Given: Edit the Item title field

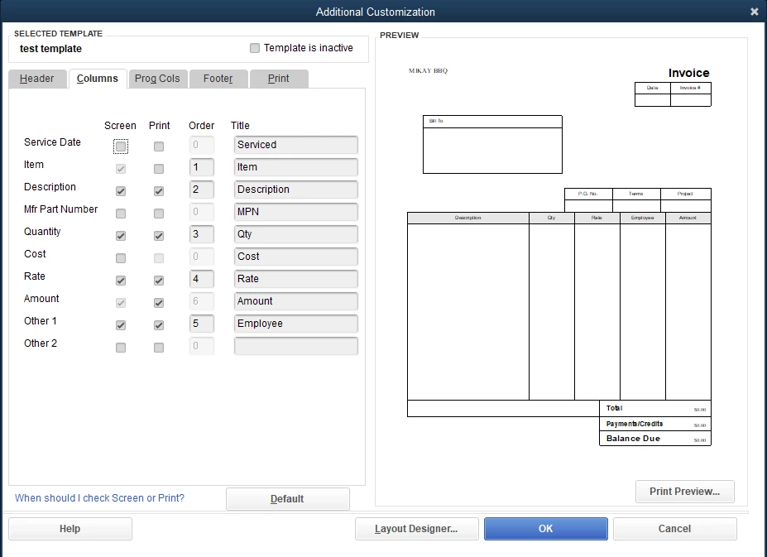Looking at the screenshot, I should (296, 167).
